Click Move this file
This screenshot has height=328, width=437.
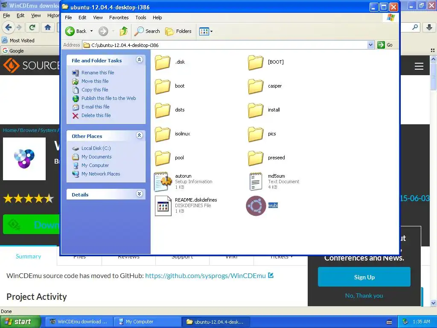pyautogui.click(x=95, y=81)
